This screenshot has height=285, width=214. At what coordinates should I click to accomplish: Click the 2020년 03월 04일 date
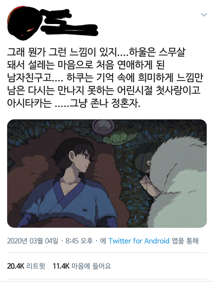(x=33, y=241)
